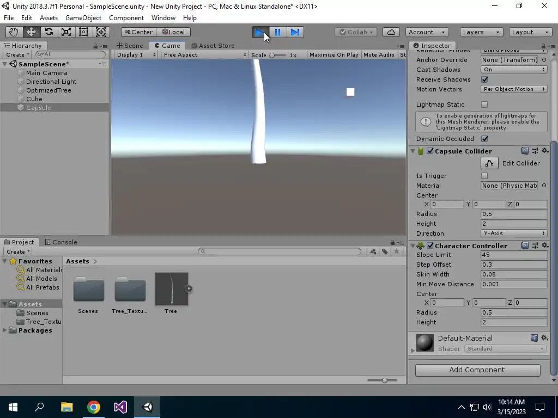
Task: Toggle Inspector panel lock icon
Action: point(543,46)
